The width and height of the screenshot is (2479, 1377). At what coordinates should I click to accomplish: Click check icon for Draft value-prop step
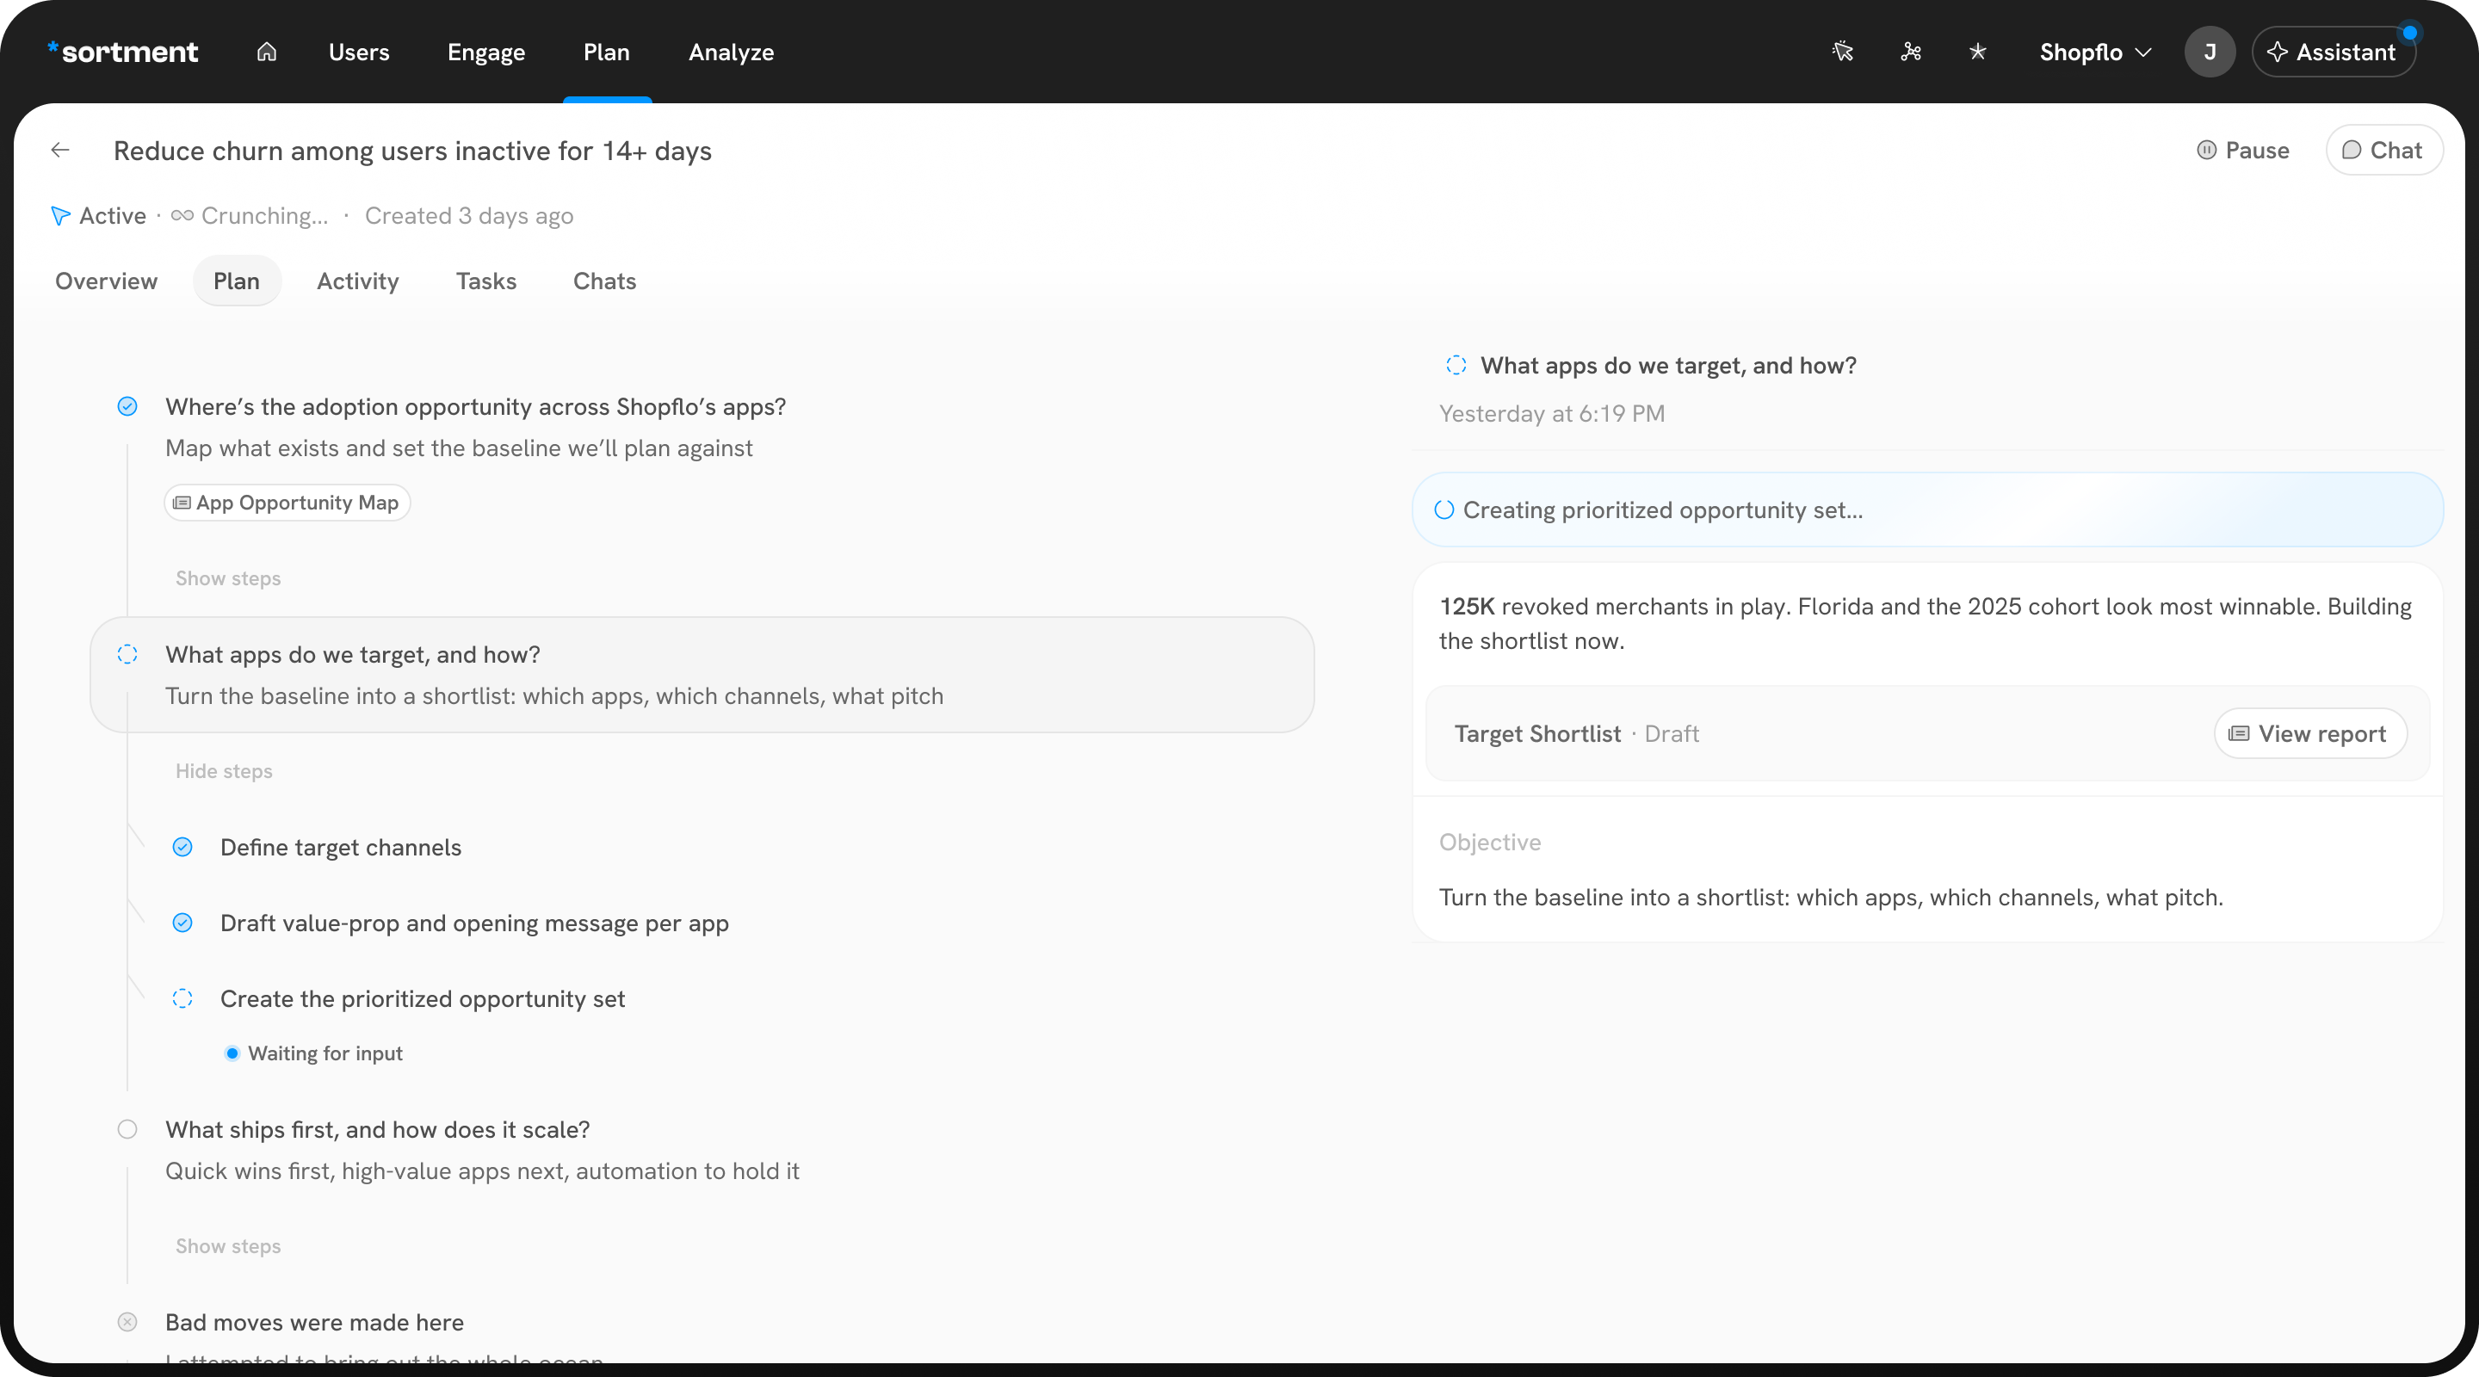[x=182, y=923]
